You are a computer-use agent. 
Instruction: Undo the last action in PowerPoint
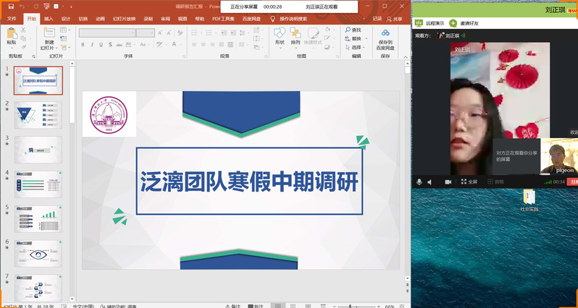(22, 7)
